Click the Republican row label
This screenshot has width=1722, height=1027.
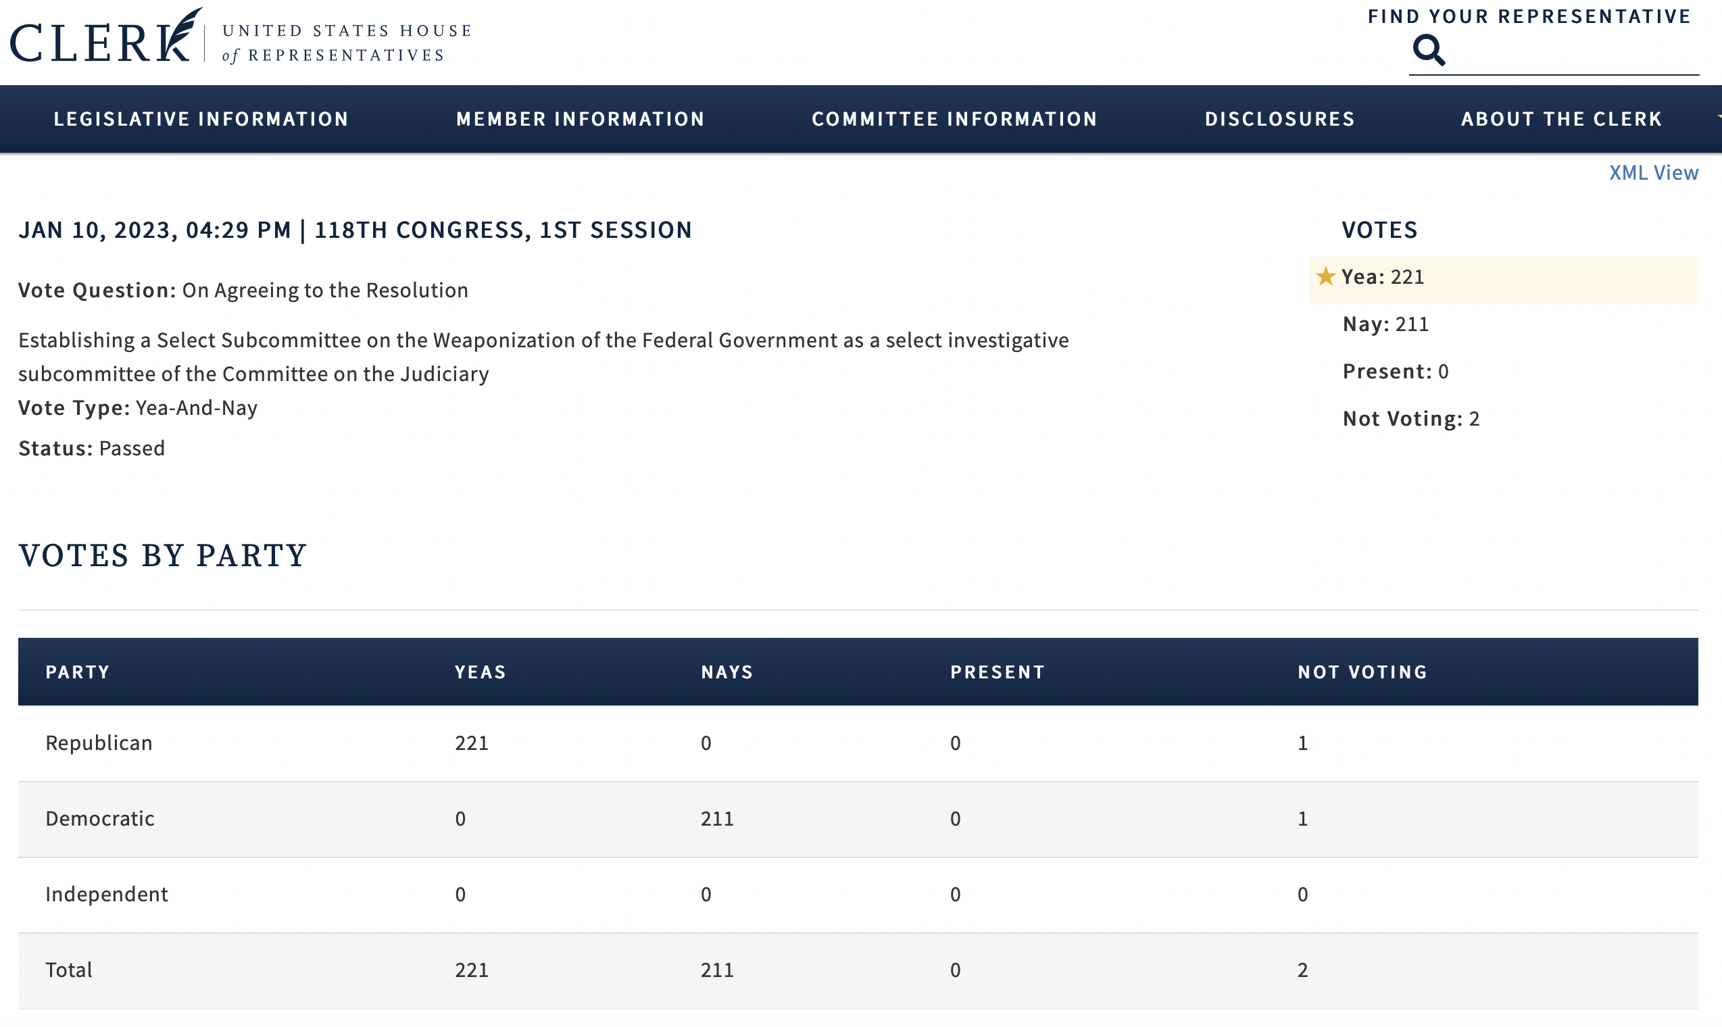click(x=99, y=743)
